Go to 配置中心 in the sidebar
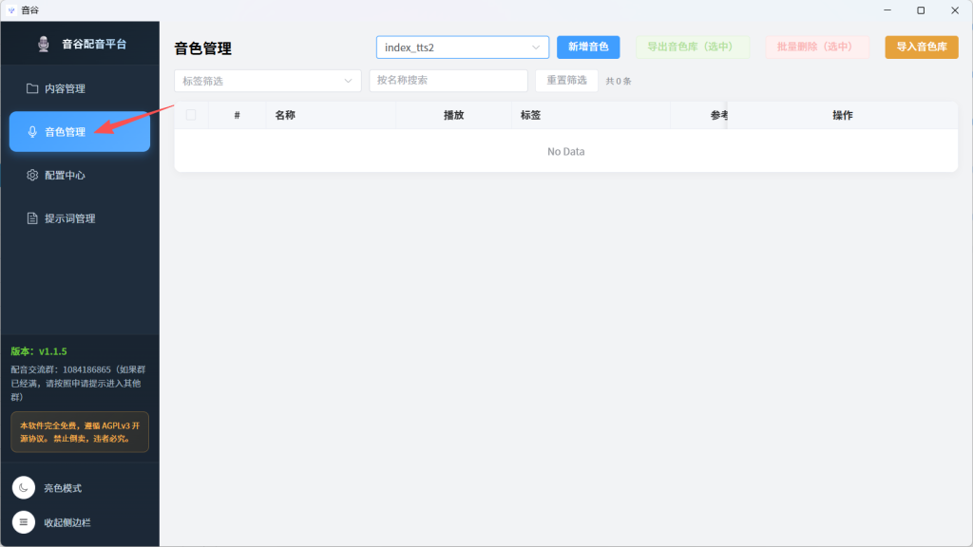 coord(80,175)
